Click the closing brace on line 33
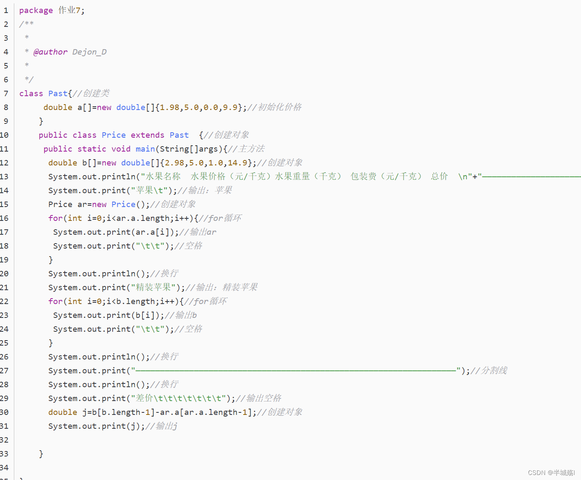Viewport: 581px width, 480px height. coord(41,454)
